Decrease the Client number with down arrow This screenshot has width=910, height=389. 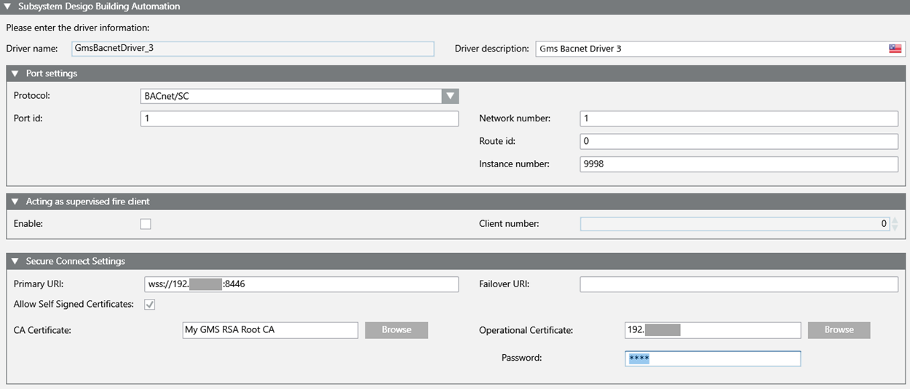point(895,228)
